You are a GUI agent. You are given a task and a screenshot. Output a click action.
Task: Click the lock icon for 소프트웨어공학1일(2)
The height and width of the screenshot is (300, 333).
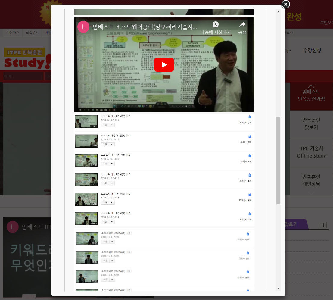click(x=250, y=194)
